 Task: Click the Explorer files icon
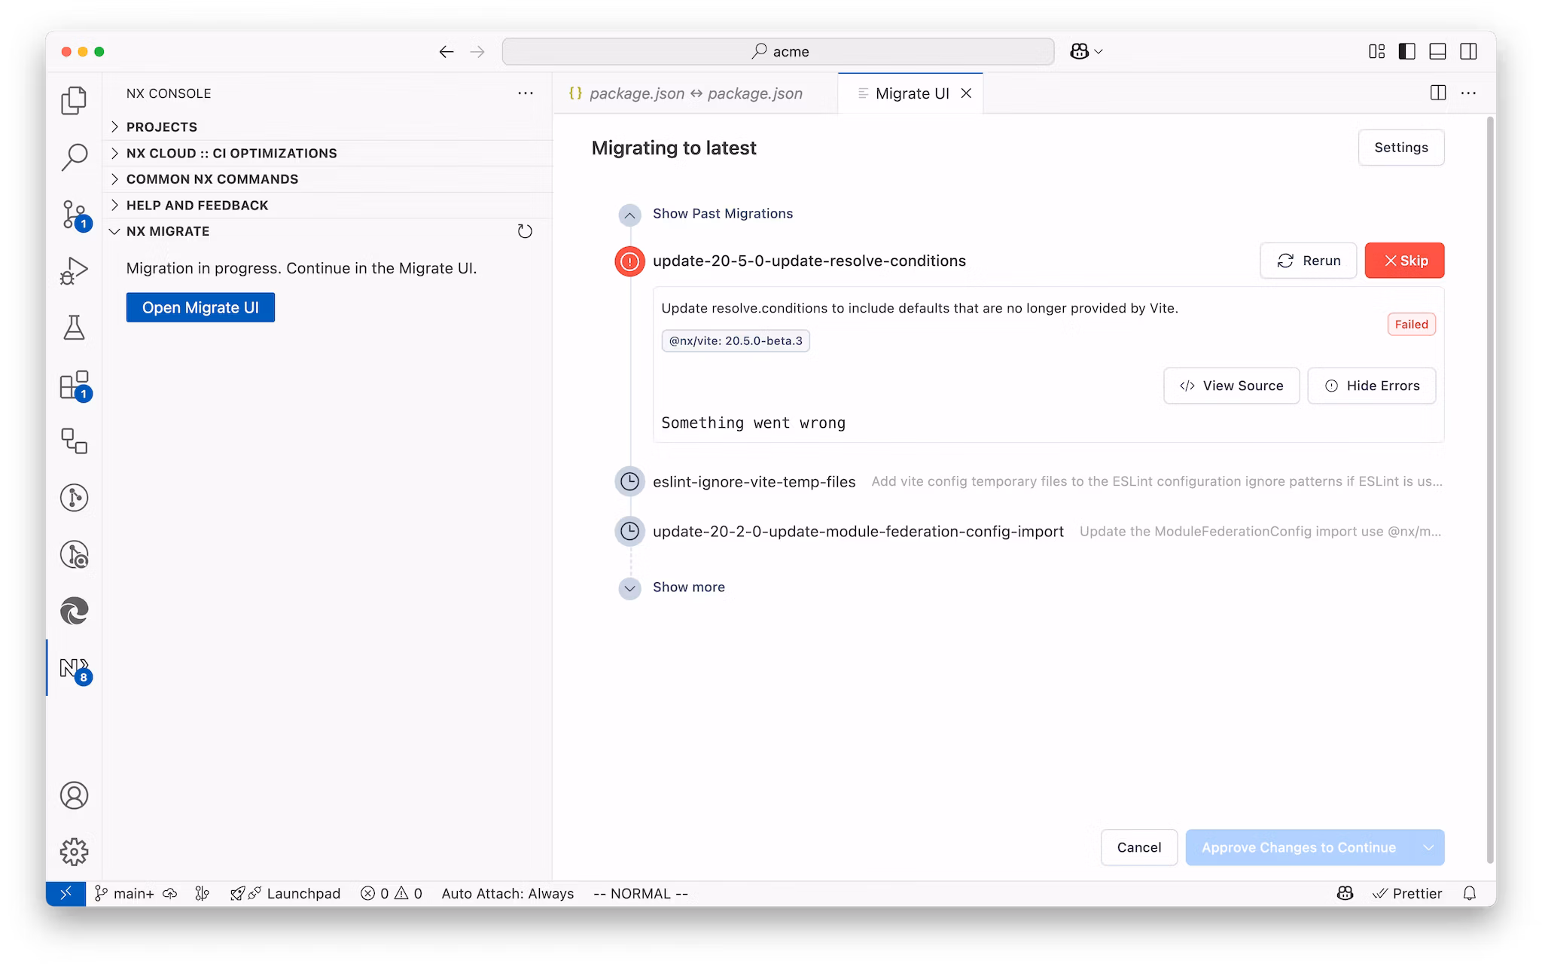(x=74, y=100)
